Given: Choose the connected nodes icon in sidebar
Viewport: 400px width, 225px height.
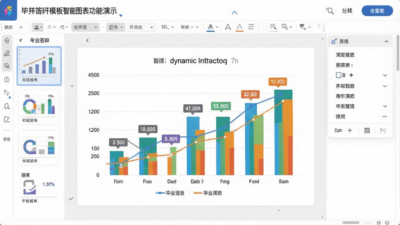Looking at the screenshot, I should pyautogui.click(x=7, y=93).
